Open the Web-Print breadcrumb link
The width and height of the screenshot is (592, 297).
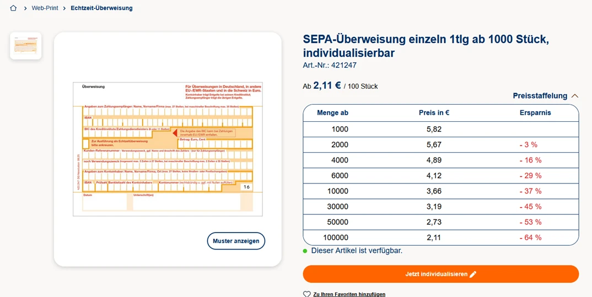pos(45,8)
